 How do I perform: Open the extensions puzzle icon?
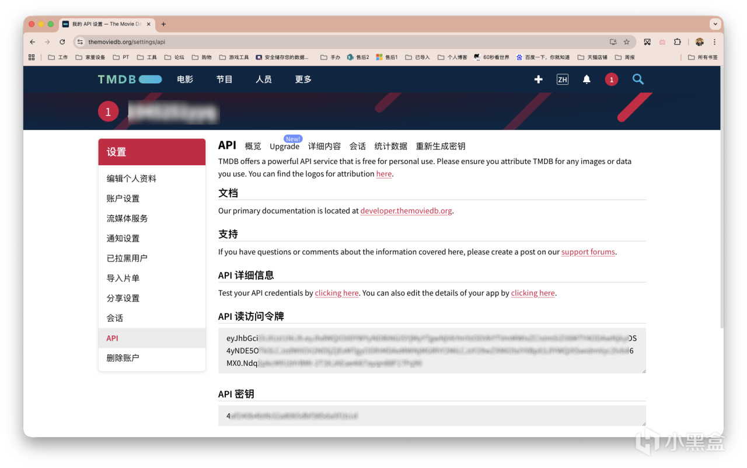click(678, 42)
